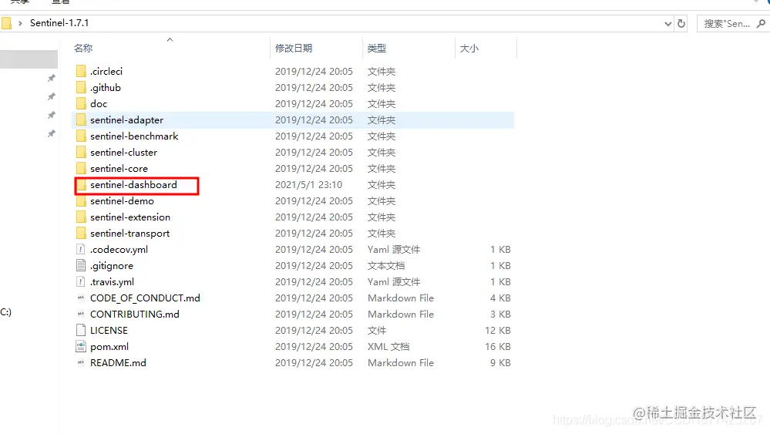
Task: Select the sentinel-transport folder name
Action: pyautogui.click(x=130, y=234)
